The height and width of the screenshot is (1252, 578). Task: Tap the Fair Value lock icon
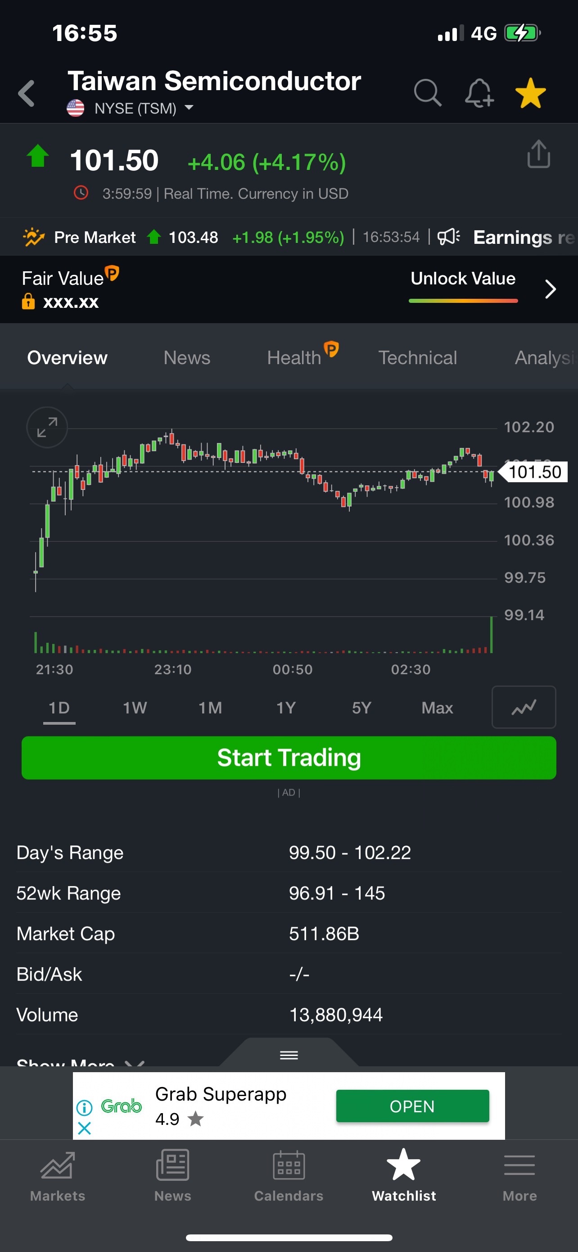(28, 302)
